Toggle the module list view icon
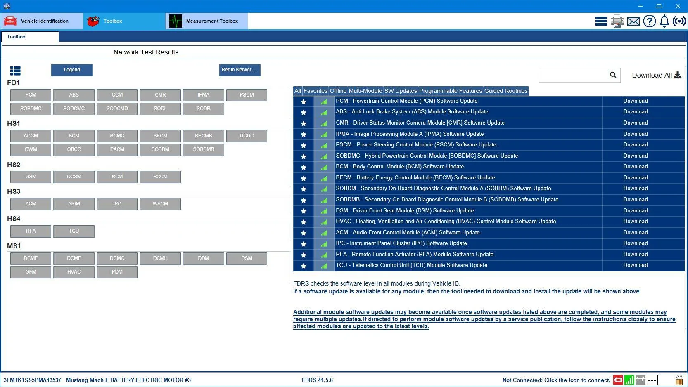Screen dimensions: 688x387 [x=15, y=71]
